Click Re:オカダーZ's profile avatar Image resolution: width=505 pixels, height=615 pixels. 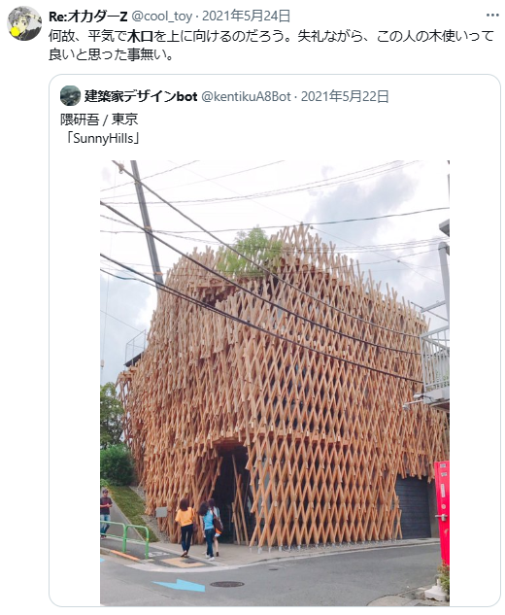pos(24,23)
